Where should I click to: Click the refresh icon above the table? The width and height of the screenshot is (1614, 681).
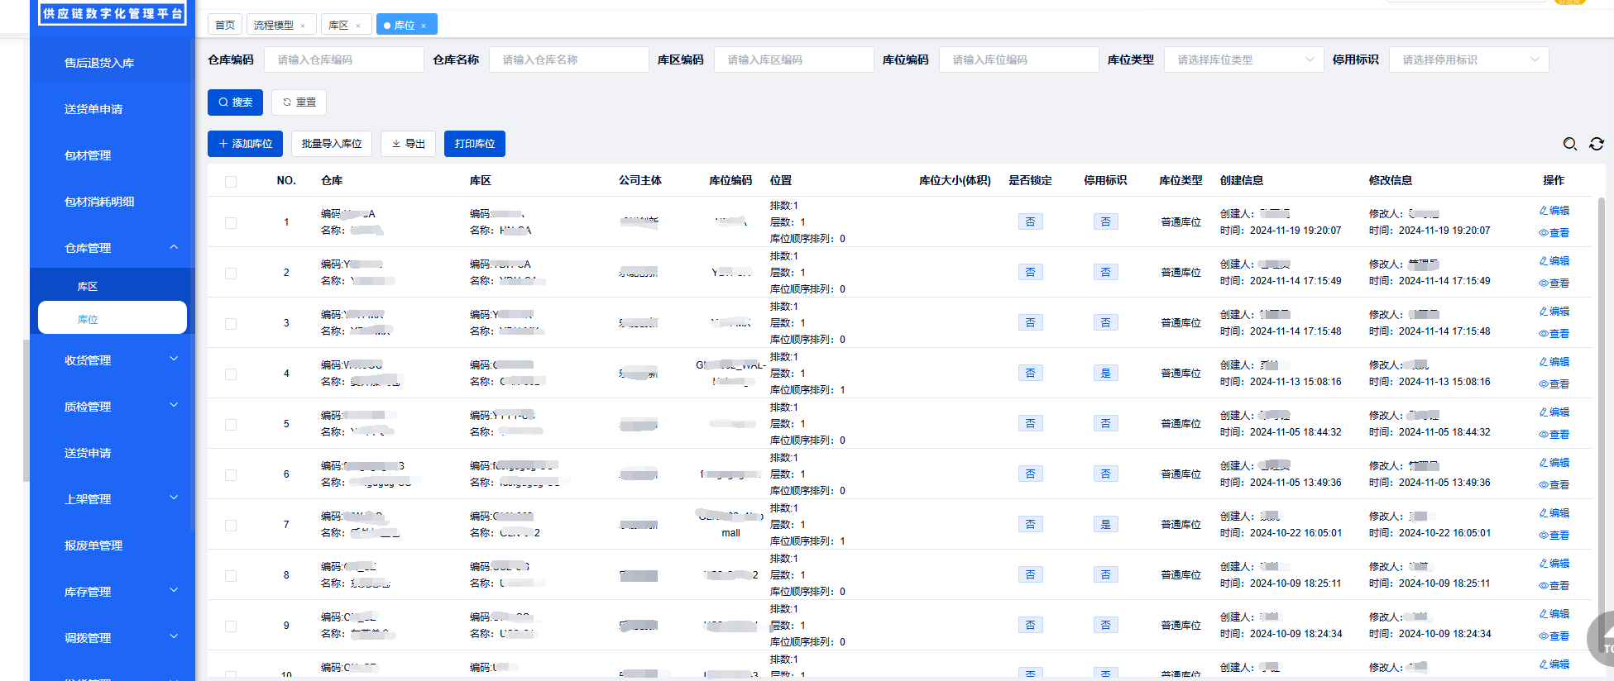1596,144
